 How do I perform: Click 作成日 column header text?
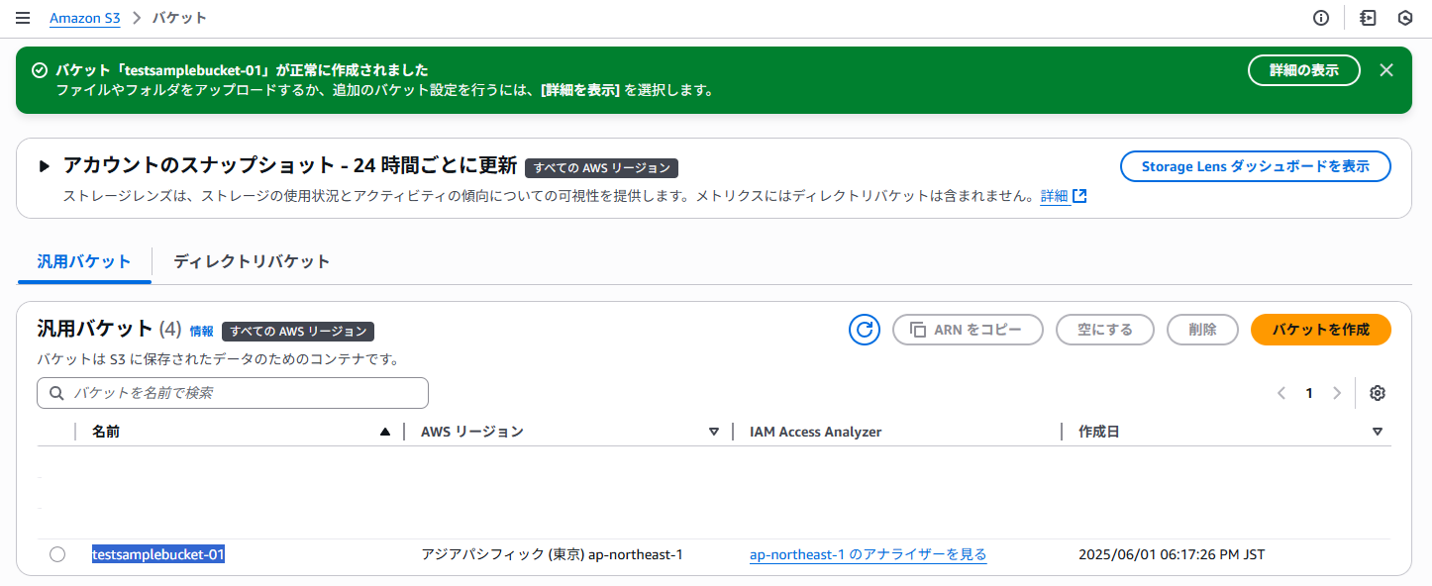point(1099,432)
